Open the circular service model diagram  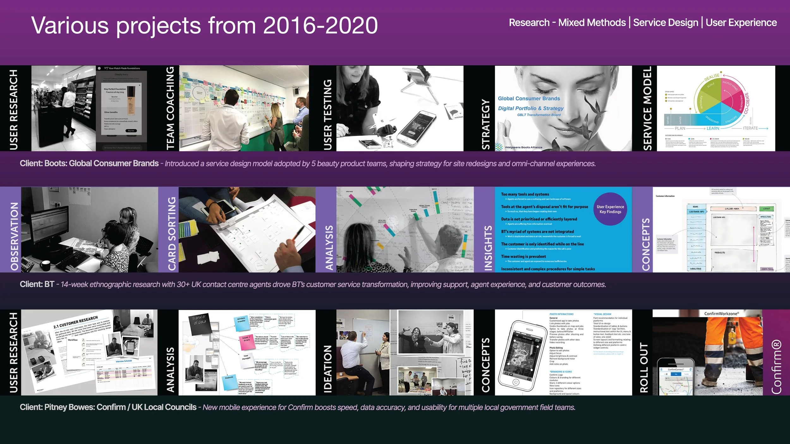[716, 108]
